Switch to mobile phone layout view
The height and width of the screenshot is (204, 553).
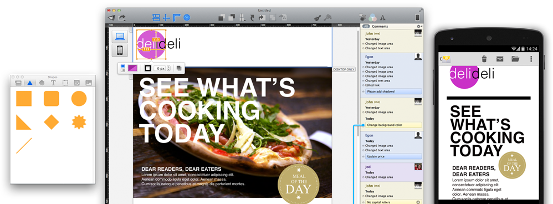120,50
